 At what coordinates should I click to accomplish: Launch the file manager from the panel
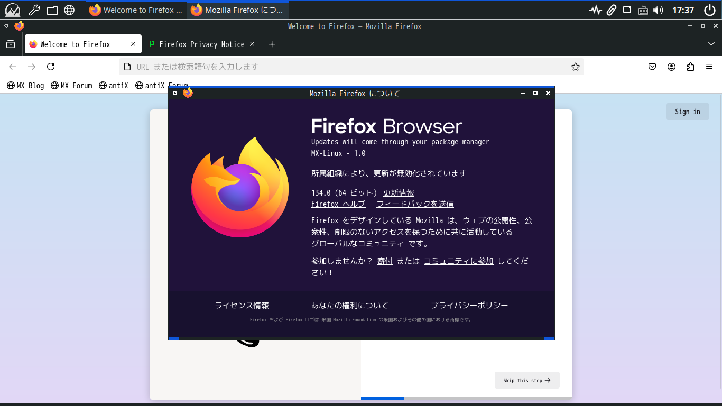(x=52, y=10)
